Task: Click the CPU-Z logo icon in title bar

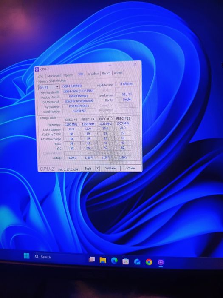Action: tap(37, 69)
